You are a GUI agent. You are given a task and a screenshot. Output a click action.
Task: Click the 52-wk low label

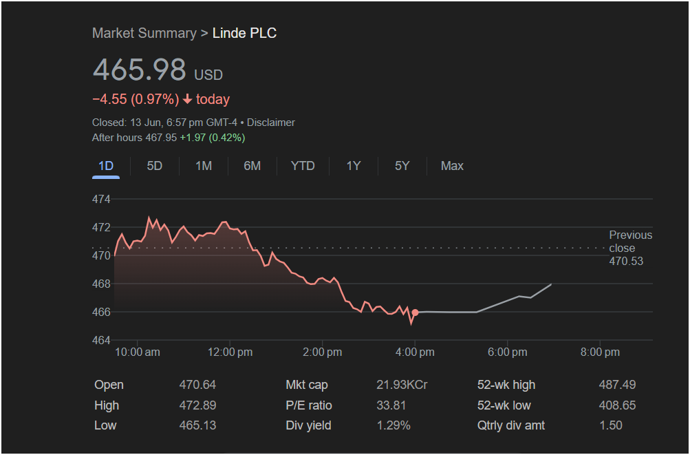(x=504, y=405)
